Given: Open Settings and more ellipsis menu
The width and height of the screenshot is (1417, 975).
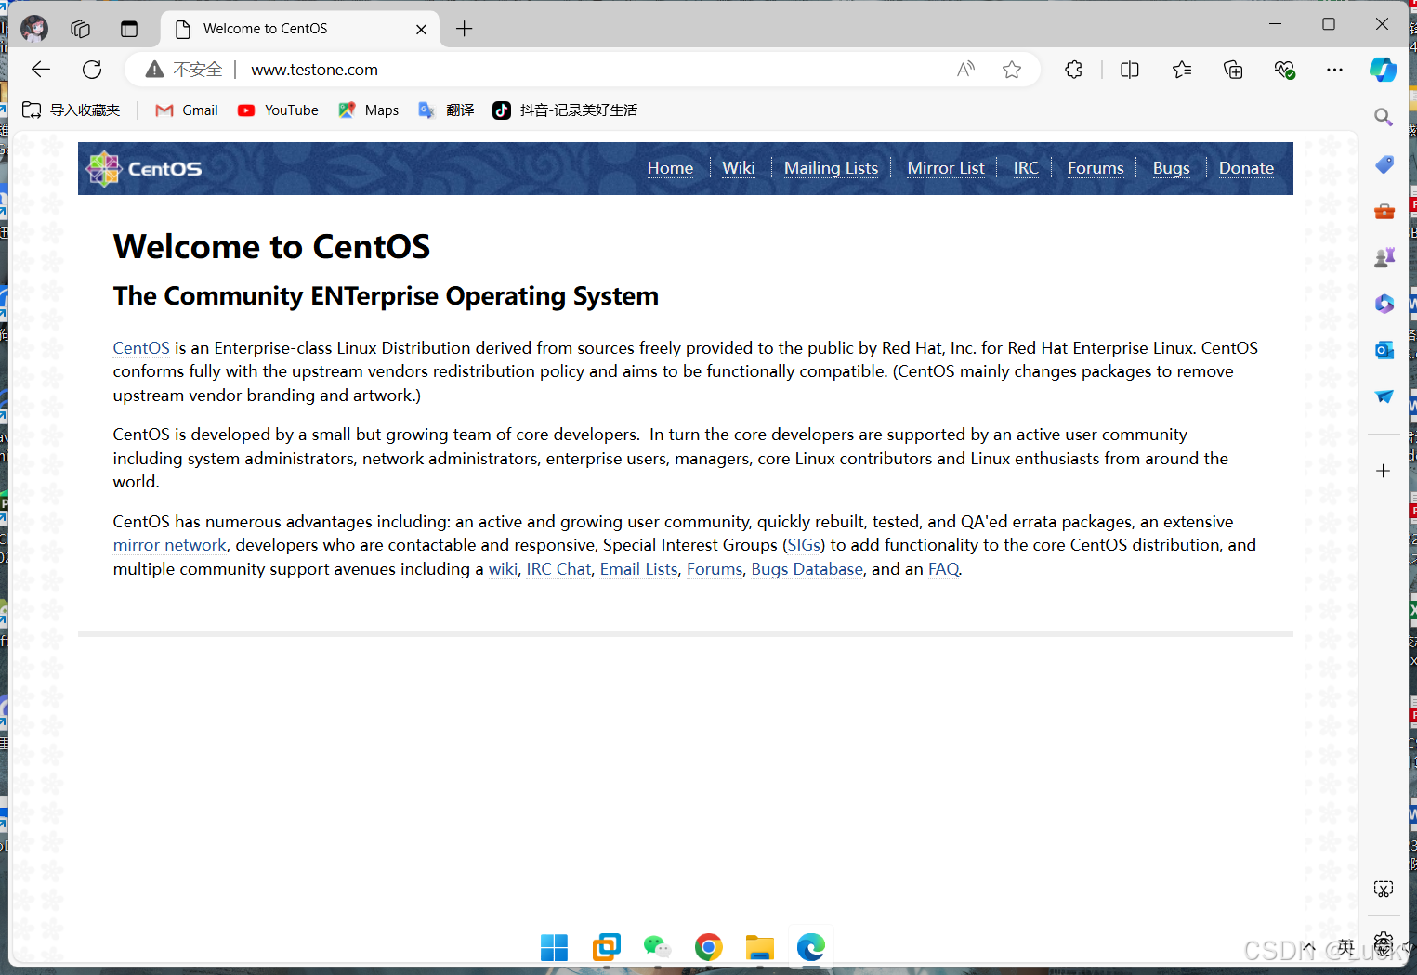Looking at the screenshot, I should coord(1334,70).
